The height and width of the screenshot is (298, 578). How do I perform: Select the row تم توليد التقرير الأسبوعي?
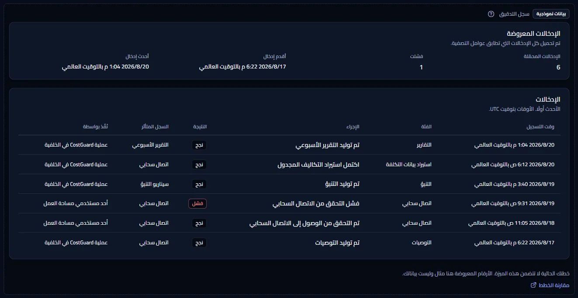[289, 145]
